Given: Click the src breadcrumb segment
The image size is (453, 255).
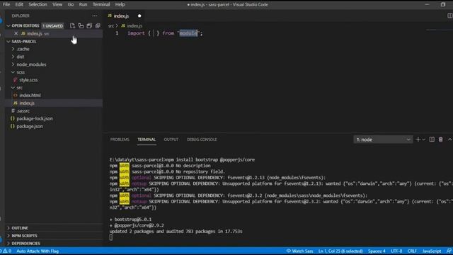Looking at the screenshot, I should [x=111, y=25].
